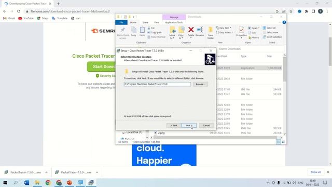Click Select none in the ribbon
Image resolution: width=332 pixels, height=187 pixels.
270,32
